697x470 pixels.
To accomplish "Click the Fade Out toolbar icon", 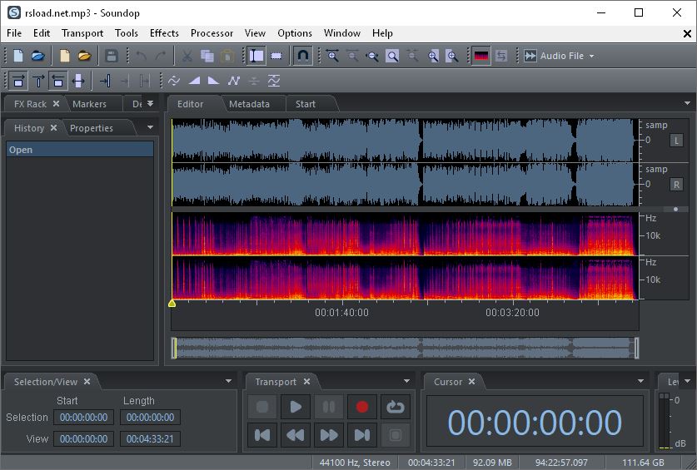I will point(213,81).
